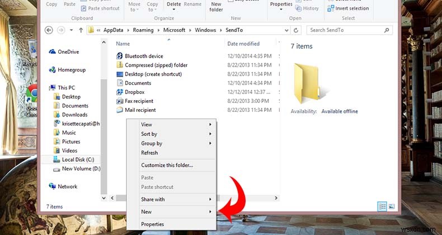This screenshot has width=442, height=235.
Task: Select the Mail recipient item
Action: pos(136,110)
